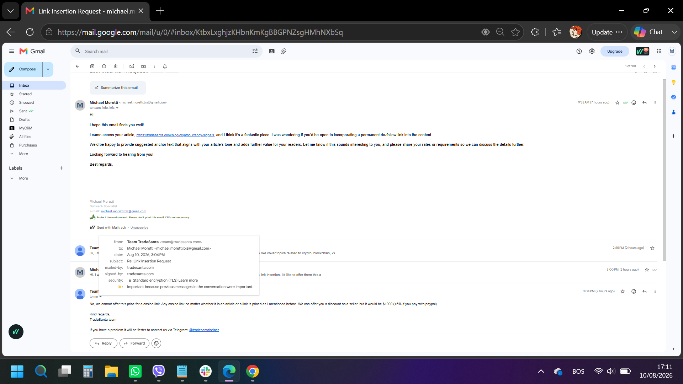Add emoji reaction to the 3:04 PM message

click(x=634, y=292)
